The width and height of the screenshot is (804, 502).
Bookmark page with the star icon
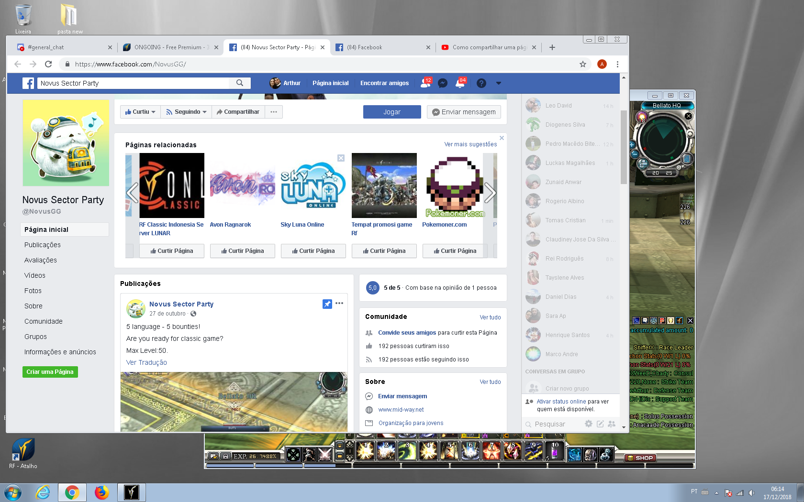(583, 64)
